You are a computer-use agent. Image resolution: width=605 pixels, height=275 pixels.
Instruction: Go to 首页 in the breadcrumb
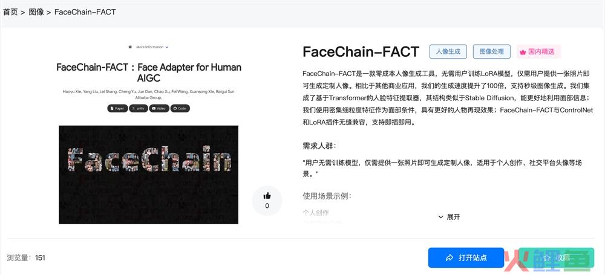(10, 12)
